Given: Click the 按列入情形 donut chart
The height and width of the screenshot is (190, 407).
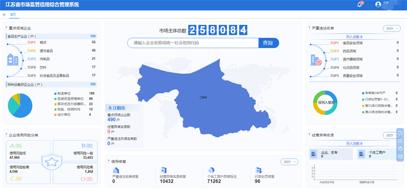Looking at the screenshot, I should click(x=325, y=103).
